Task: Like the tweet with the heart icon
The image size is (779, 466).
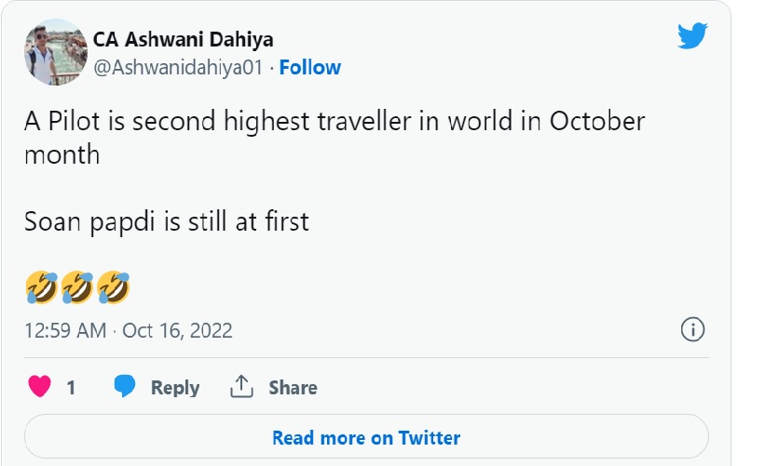Action: [x=40, y=387]
